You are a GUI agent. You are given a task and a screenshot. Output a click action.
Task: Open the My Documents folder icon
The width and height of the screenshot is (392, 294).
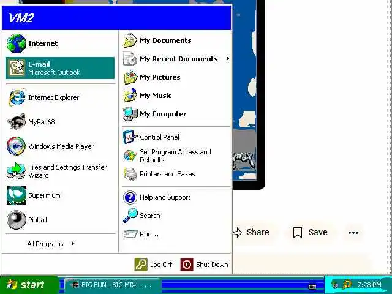130,40
